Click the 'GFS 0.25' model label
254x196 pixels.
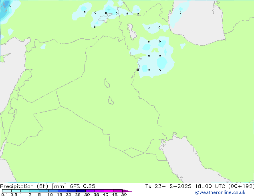83,186
